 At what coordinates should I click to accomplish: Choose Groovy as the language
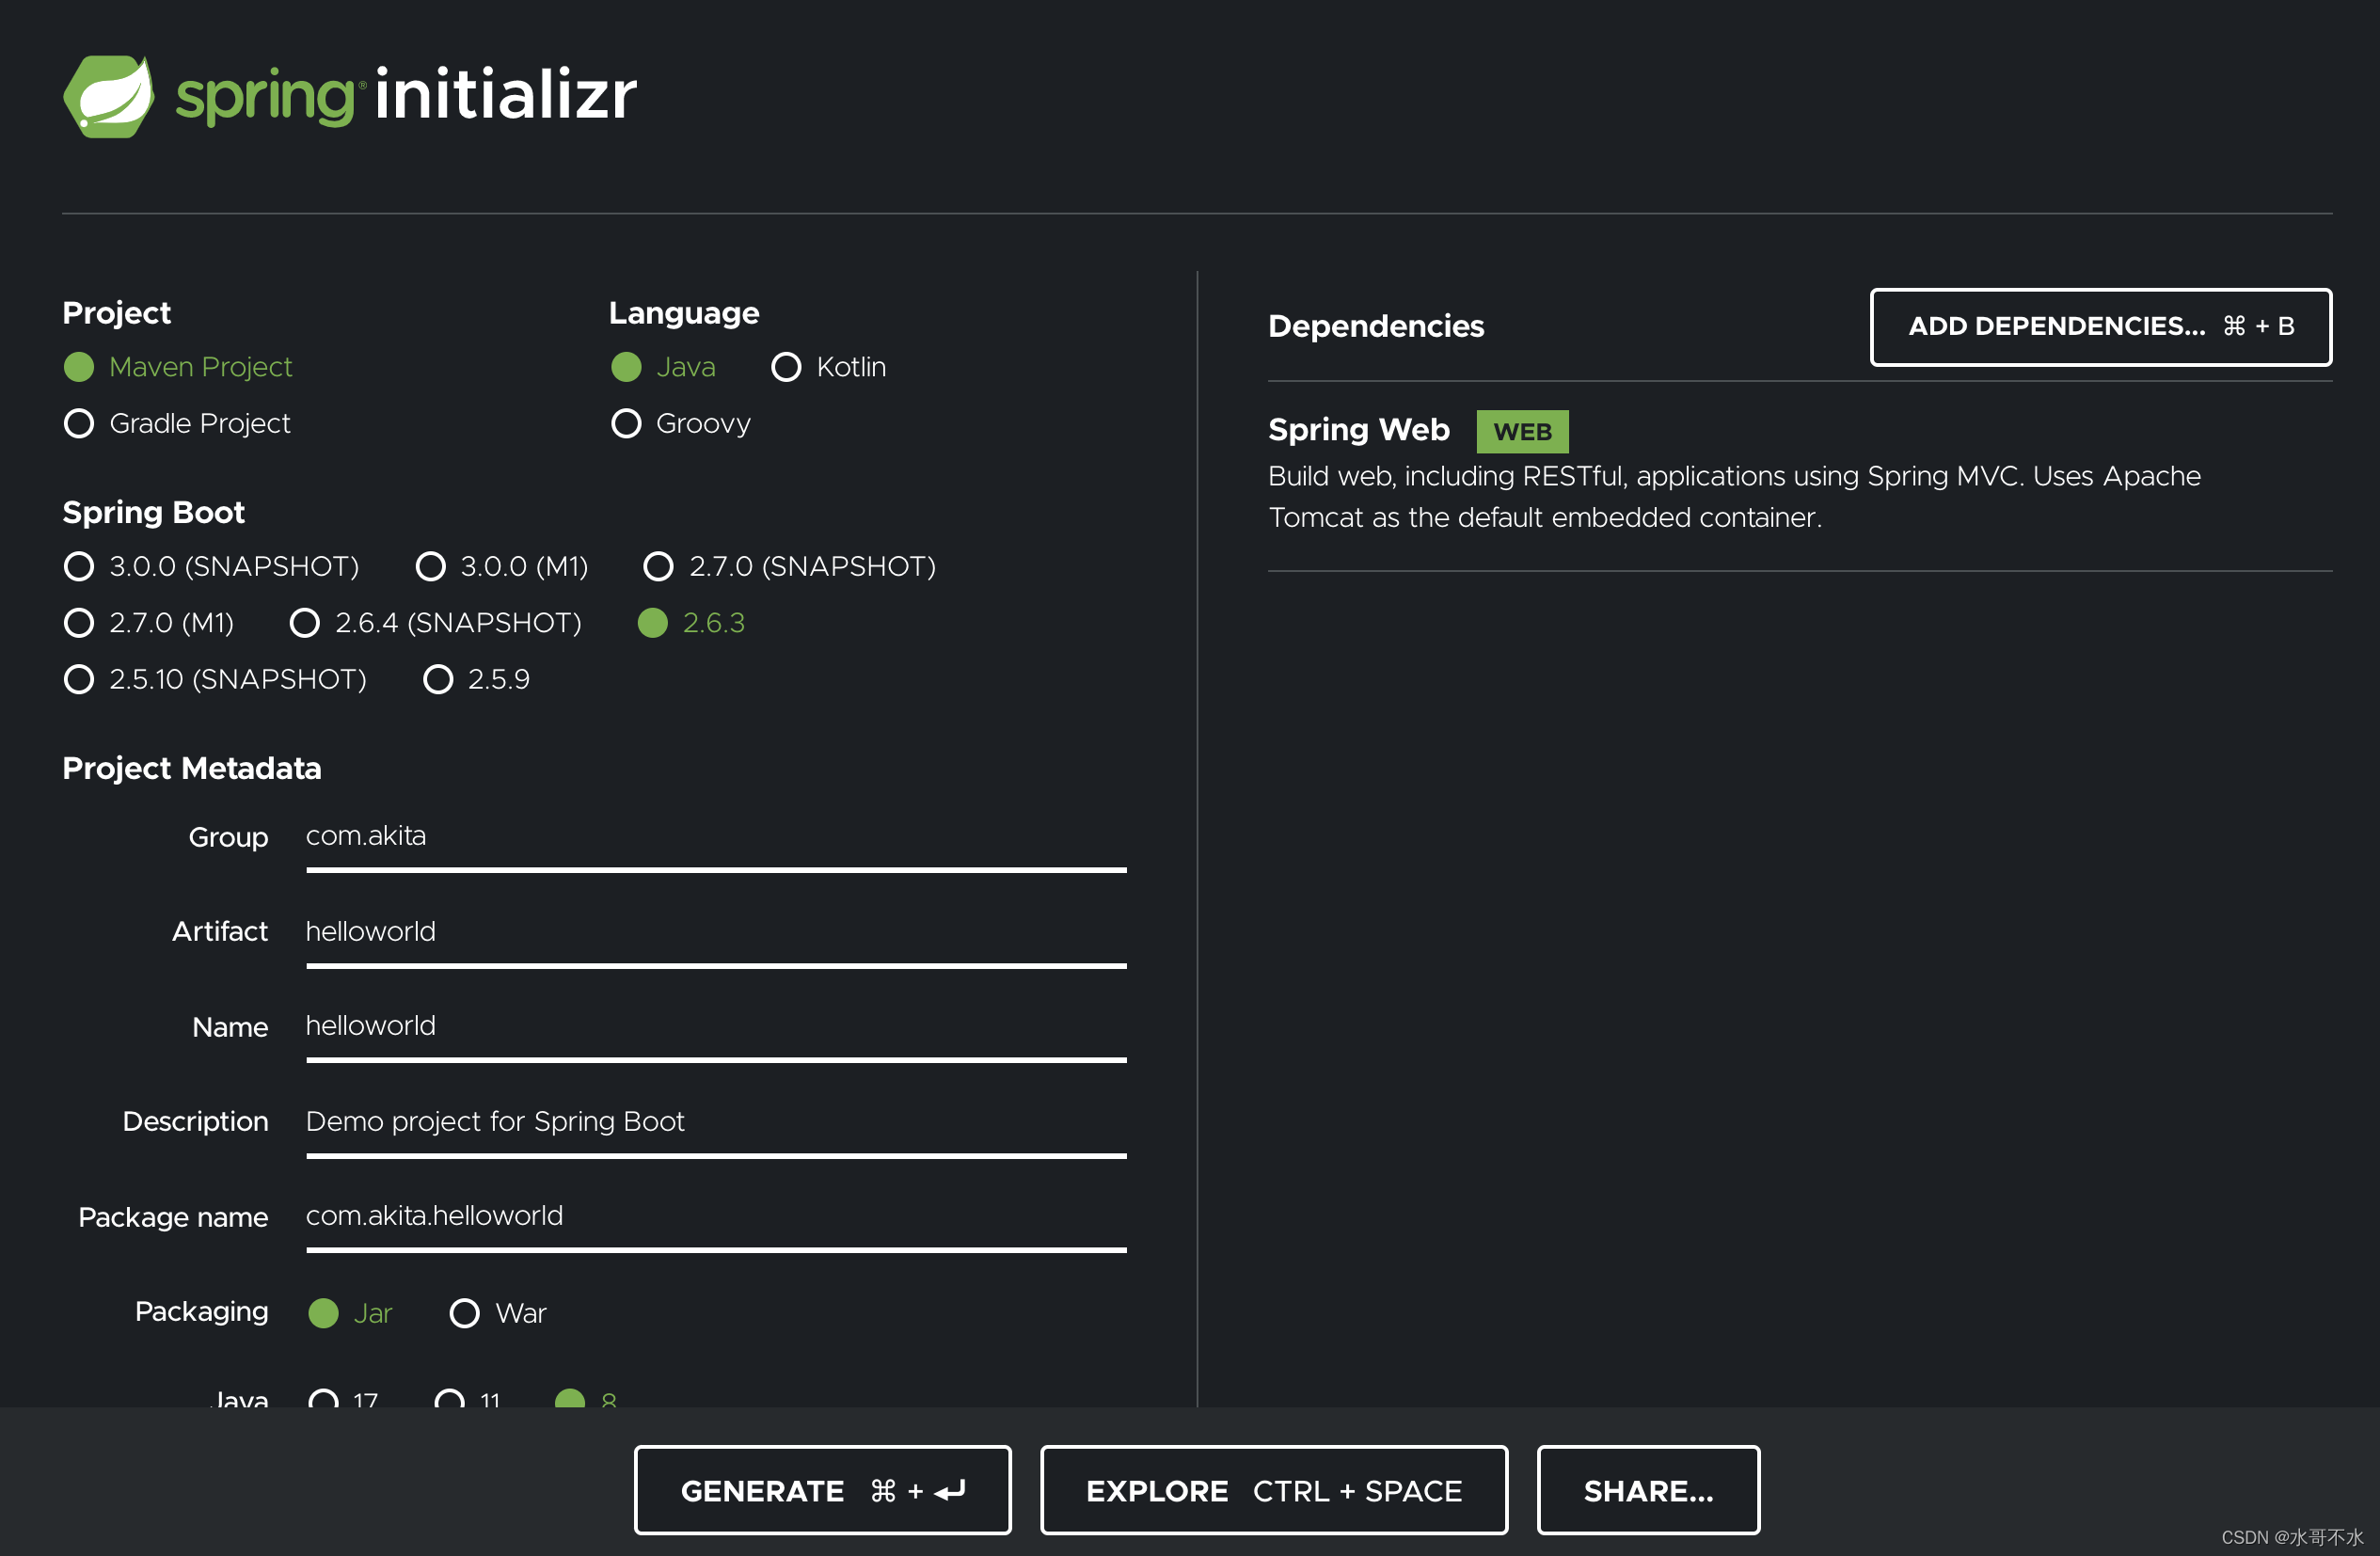[626, 423]
